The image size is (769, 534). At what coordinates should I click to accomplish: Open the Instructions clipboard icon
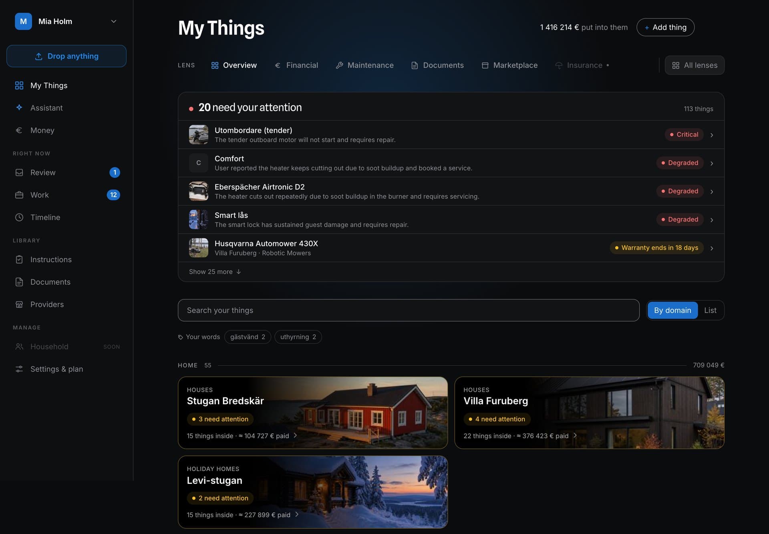coord(19,260)
